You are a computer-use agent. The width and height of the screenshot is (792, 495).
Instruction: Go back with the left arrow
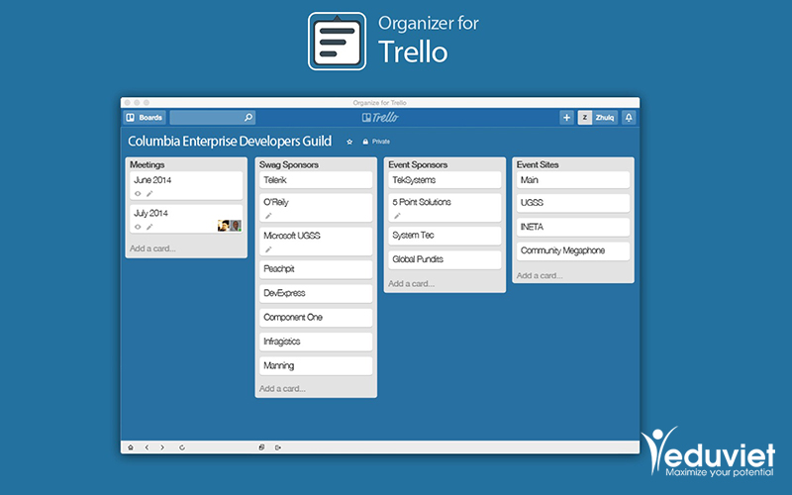[147, 447]
